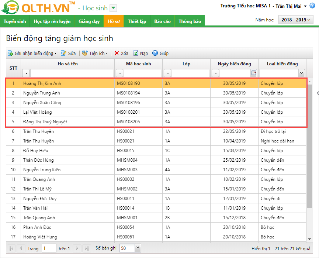Image resolution: width=319 pixels, height=258 pixels.
Task: Open the Tuyển sinh tab
Action: tap(15, 21)
